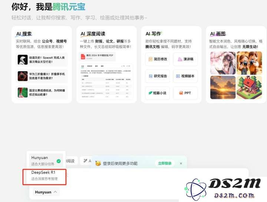This screenshot has height=202, width=267.
Task: Collapse the Hunyuan model selector dropdown
Action: 46,192
